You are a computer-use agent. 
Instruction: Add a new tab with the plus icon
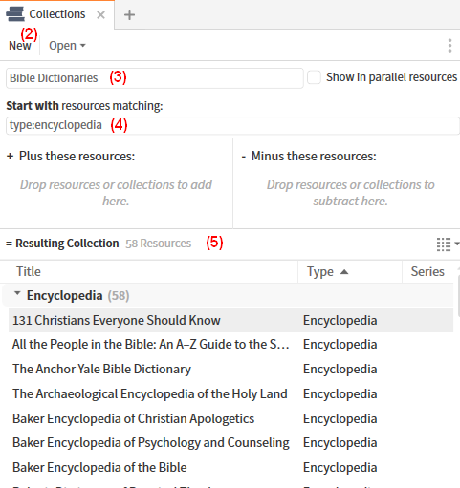129,14
